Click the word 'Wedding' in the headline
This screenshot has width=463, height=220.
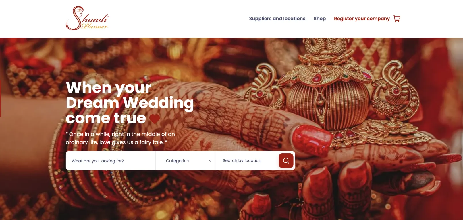159,103
